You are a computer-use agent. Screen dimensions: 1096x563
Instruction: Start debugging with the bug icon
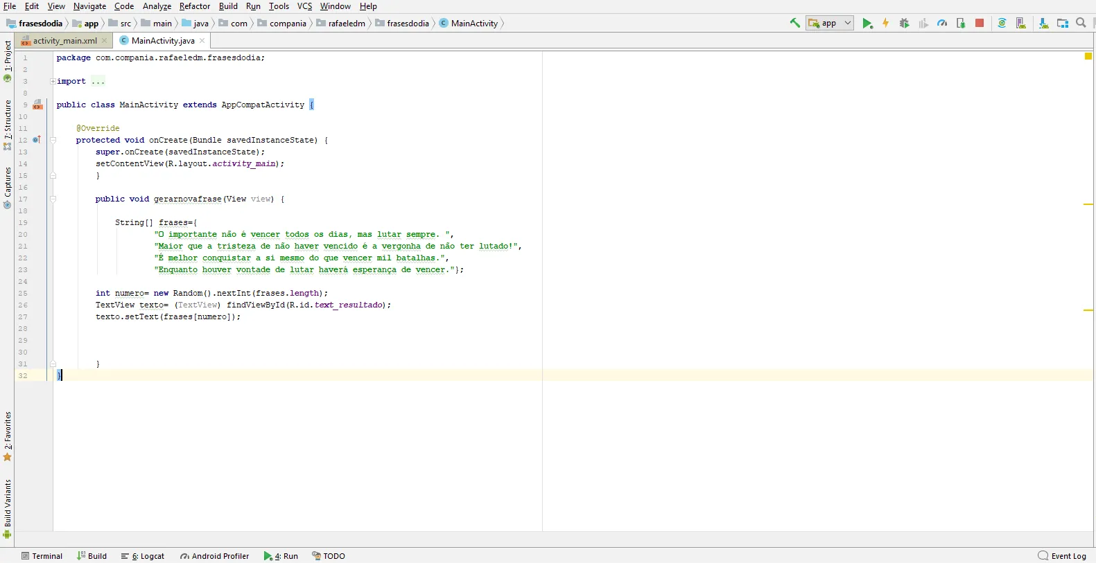904,24
